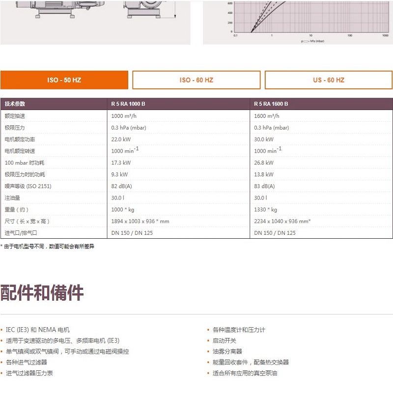Select the 30.0 kW motor power value
393x393 pixels.
point(264,140)
